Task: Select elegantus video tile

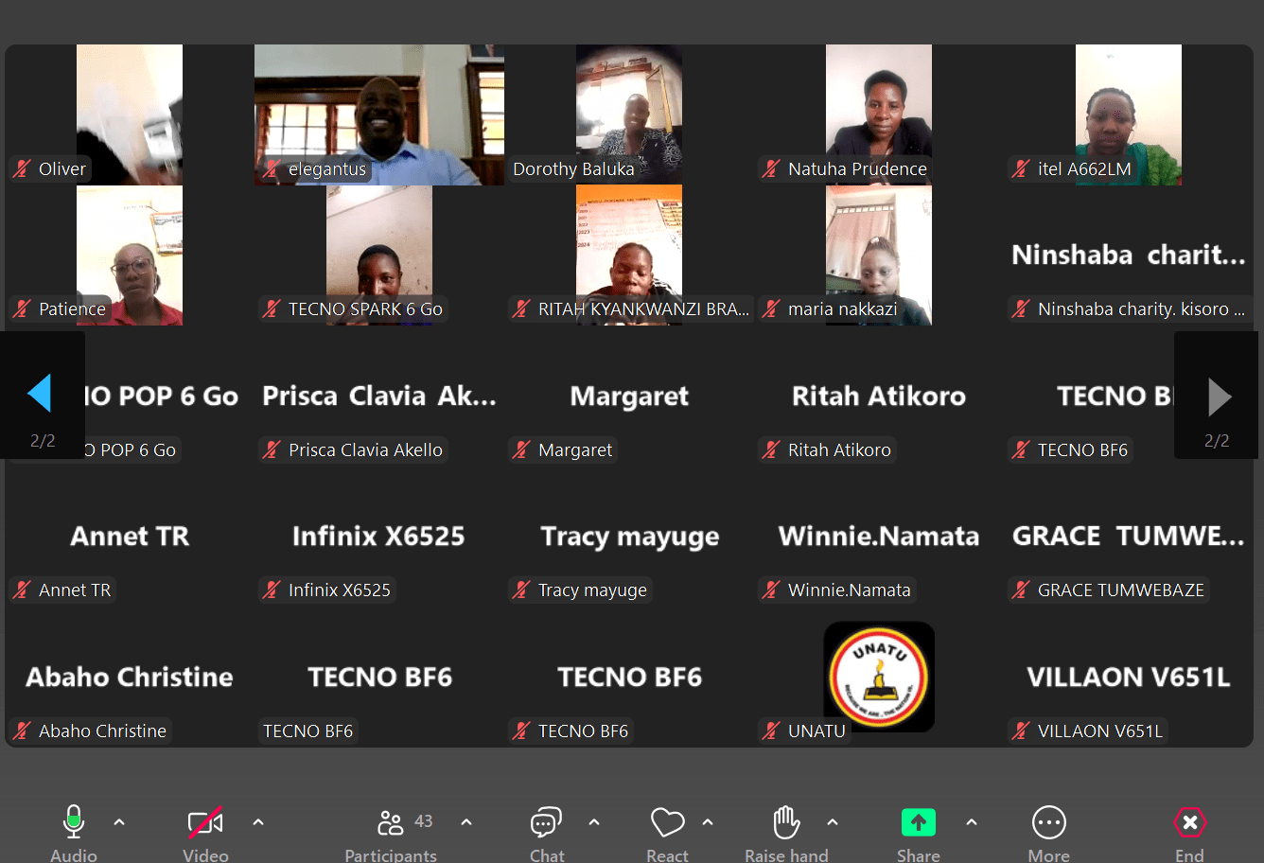Action: point(378,114)
